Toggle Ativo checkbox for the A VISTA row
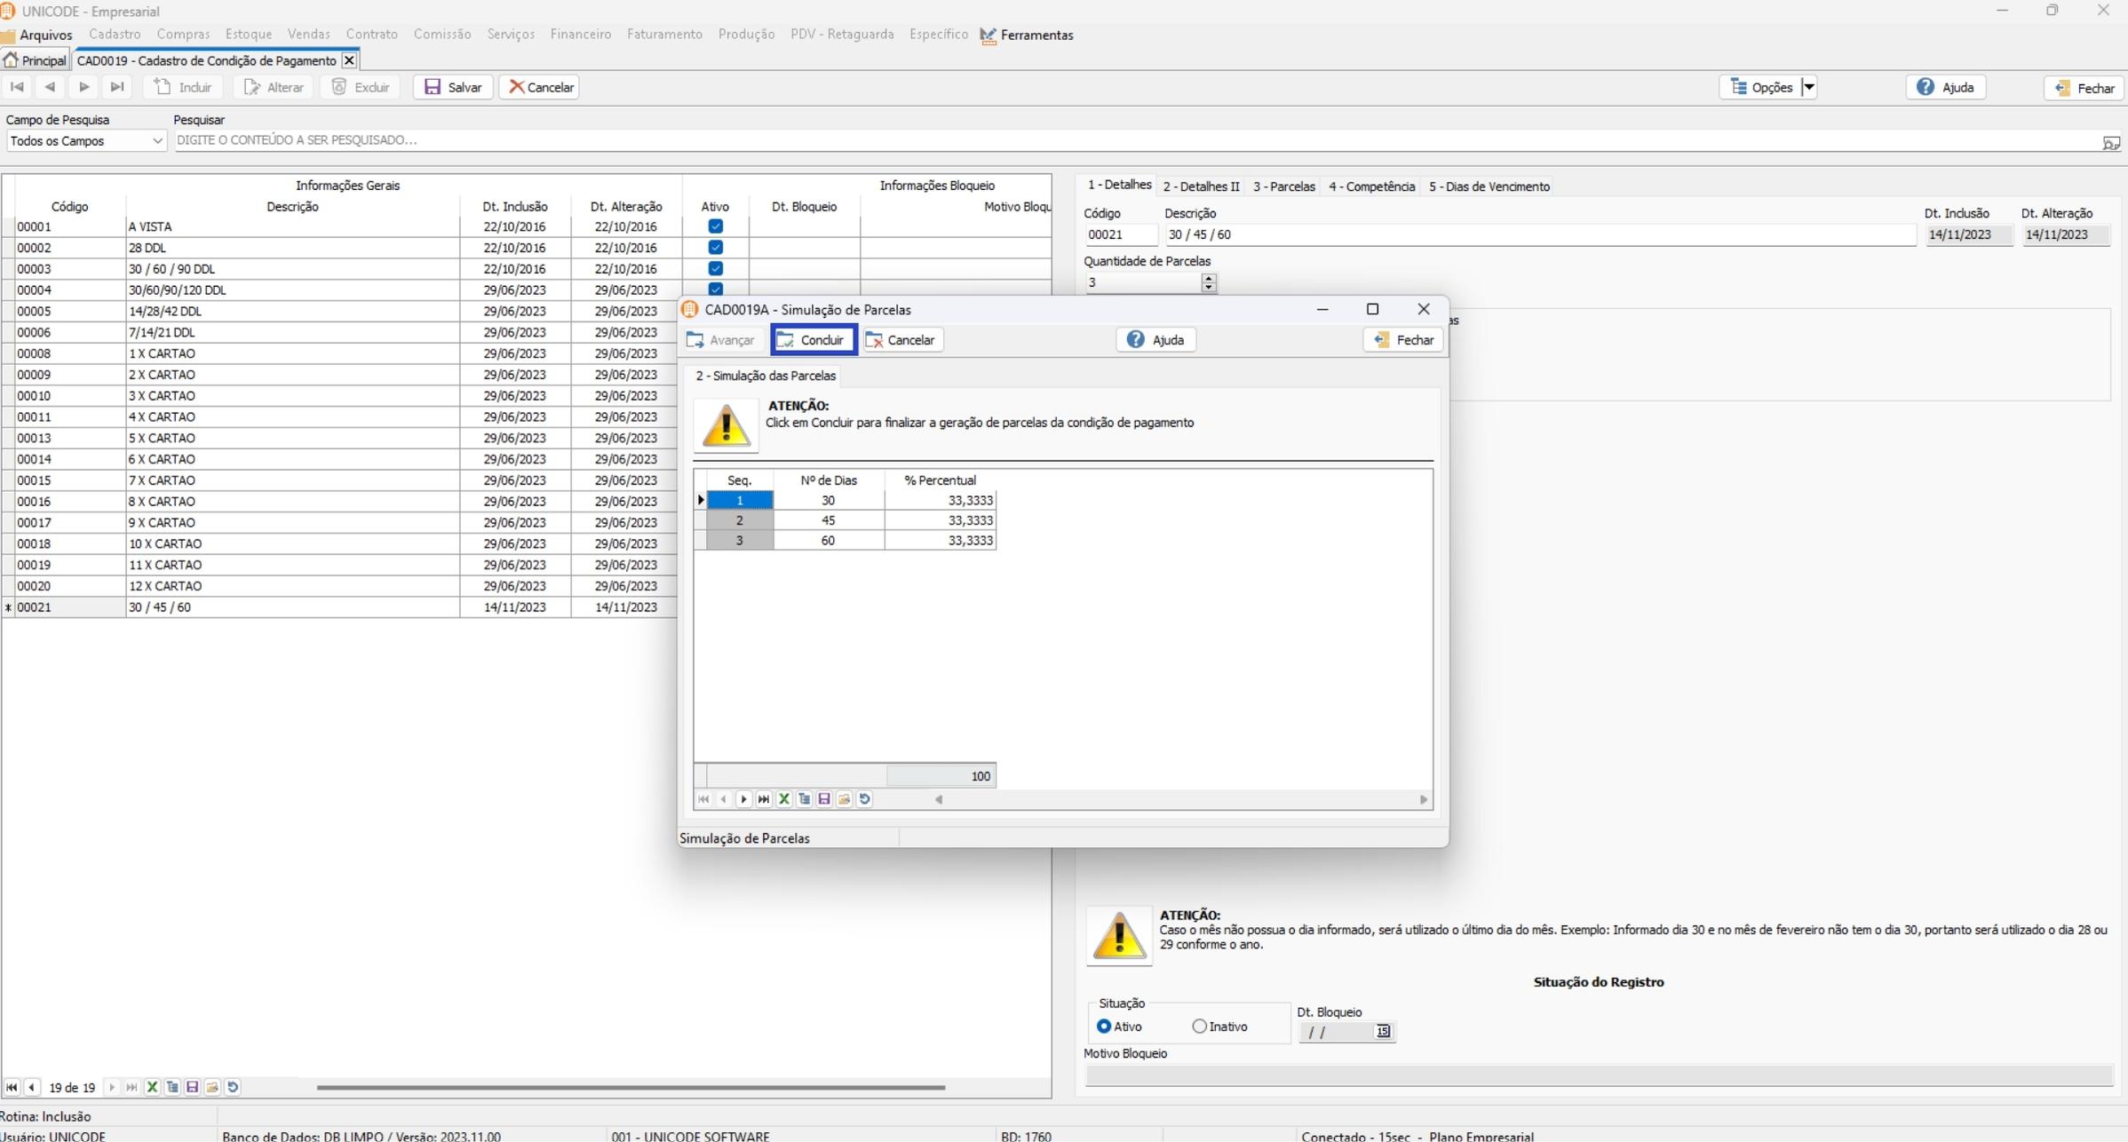Viewport: 2128px width, 1142px height. (715, 226)
